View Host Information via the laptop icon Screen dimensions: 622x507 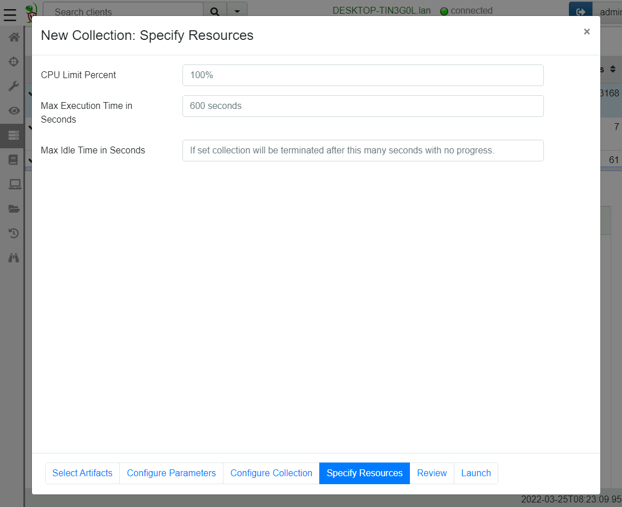(13, 184)
